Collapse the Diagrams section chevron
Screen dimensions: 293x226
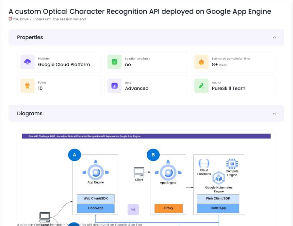pos(274,114)
